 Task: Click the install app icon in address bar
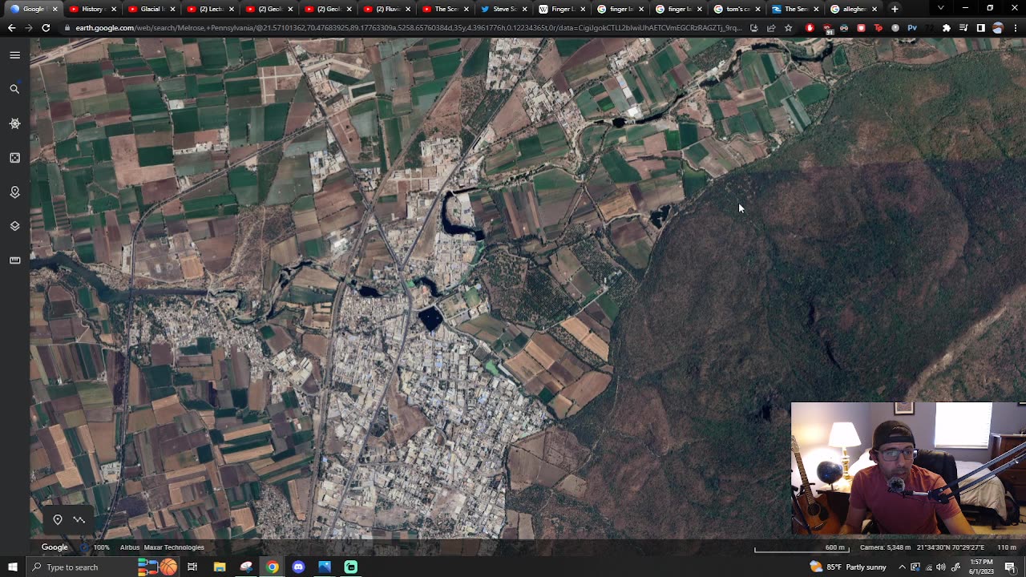[x=753, y=28]
